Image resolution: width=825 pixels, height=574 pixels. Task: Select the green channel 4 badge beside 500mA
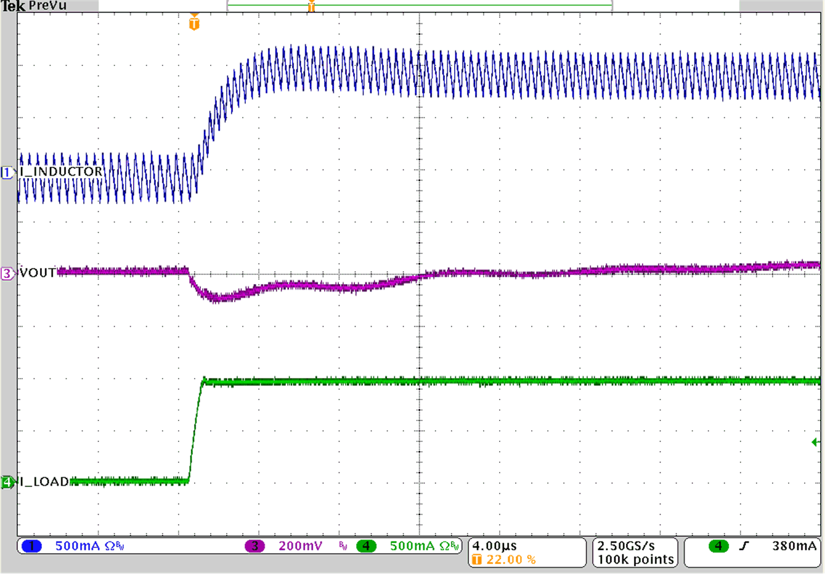pos(366,546)
